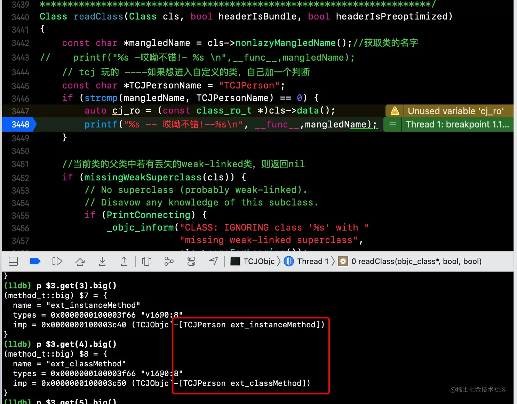Click the readClass function name on line 3440
This screenshot has width=517, height=404.
(98, 16)
